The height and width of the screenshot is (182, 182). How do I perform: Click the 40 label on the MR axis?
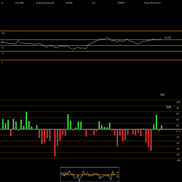tap(178, 120)
